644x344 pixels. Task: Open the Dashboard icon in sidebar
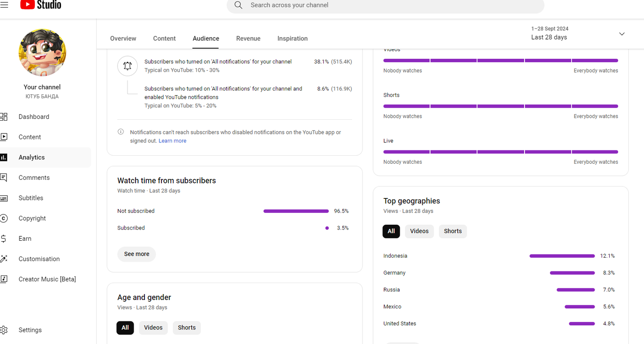click(4, 117)
